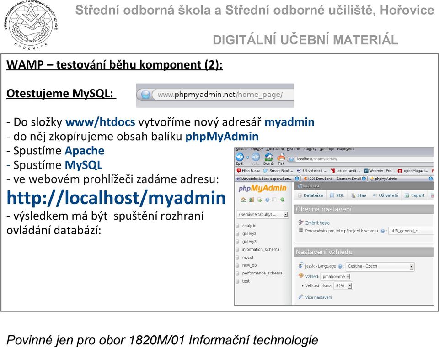Screen dimensions: 439x348
Task: Open the Smart Book bookmark
Action: [278, 170]
